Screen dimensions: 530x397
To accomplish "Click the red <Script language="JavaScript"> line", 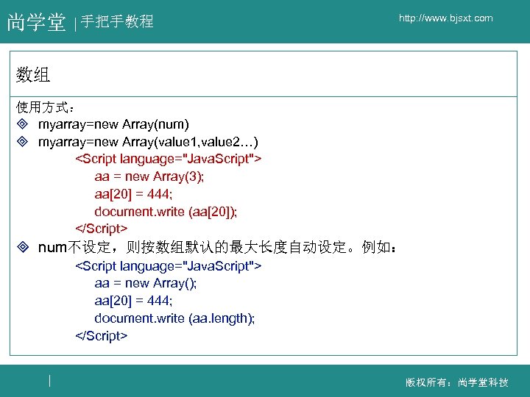I will 169,159.
